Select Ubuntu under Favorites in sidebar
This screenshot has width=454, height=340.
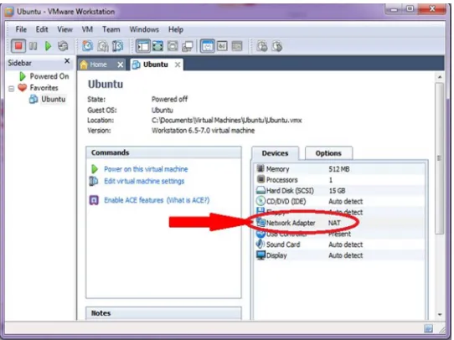pyautogui.click(x=54, y=99)
